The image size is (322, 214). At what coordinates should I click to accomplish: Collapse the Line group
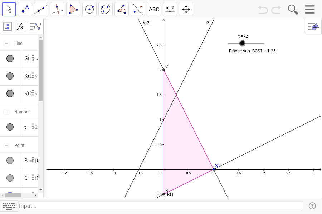(x=6, y=44)
